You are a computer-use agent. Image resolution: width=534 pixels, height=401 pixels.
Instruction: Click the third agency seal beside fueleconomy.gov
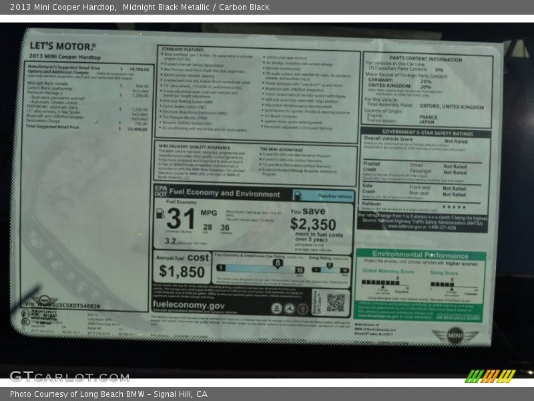[x=302, y=309]
